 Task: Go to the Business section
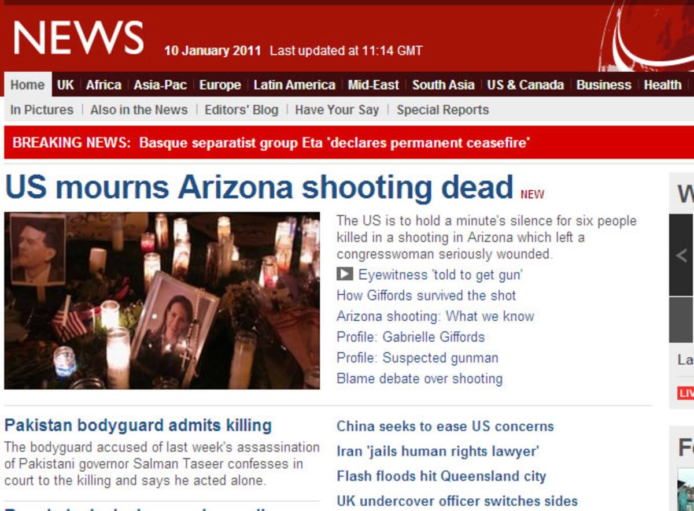click(604, 85)
